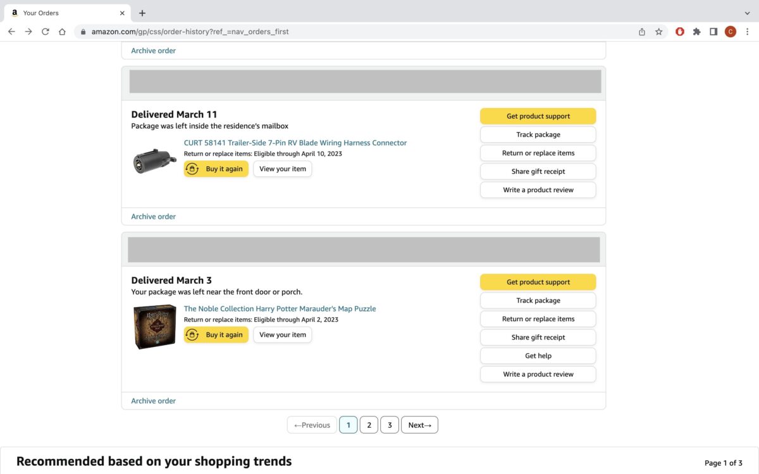759x474 pixels.
Task: Click the browser back arrow
Action: coord(11,32)
